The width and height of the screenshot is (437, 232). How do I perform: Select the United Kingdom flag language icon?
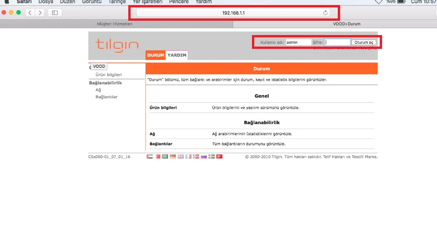(180, 157)
